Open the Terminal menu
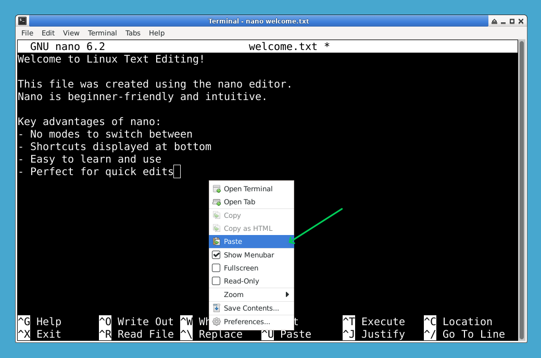The image size is (541, 358). (102, 33)
